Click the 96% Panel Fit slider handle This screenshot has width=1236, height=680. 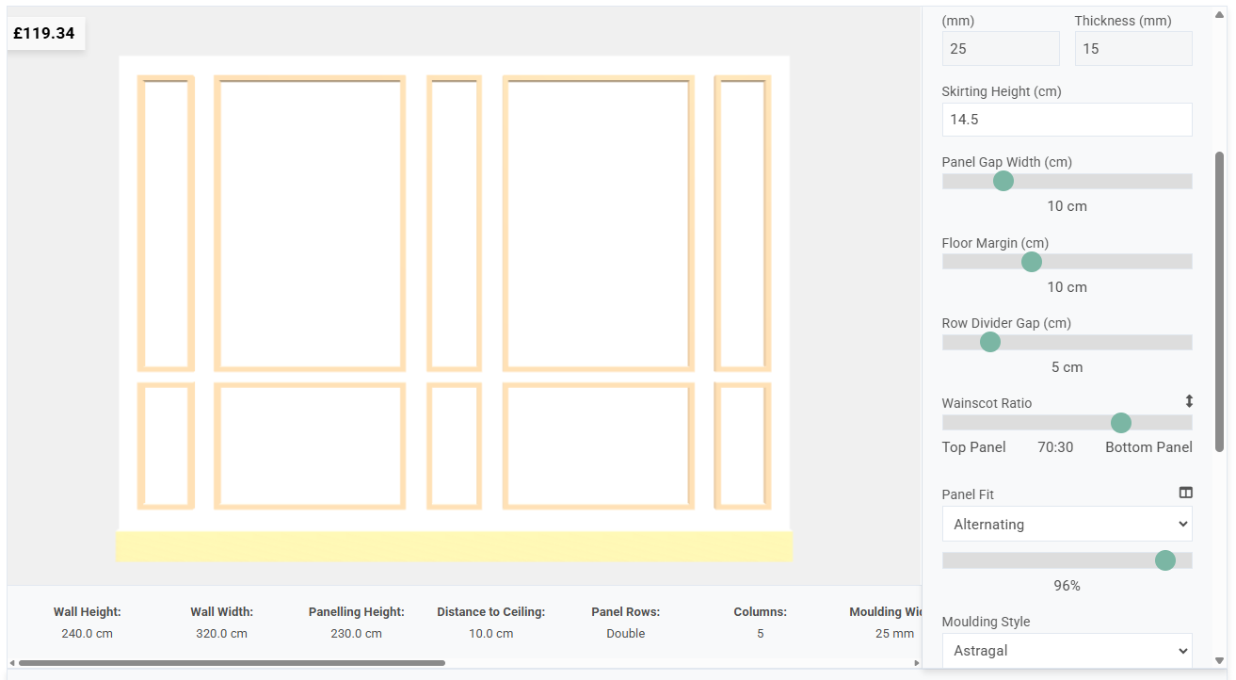pyautogui.click(x=1164, y=559)
